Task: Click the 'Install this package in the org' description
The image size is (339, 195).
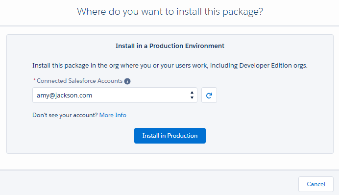Action: click(170, 66)
